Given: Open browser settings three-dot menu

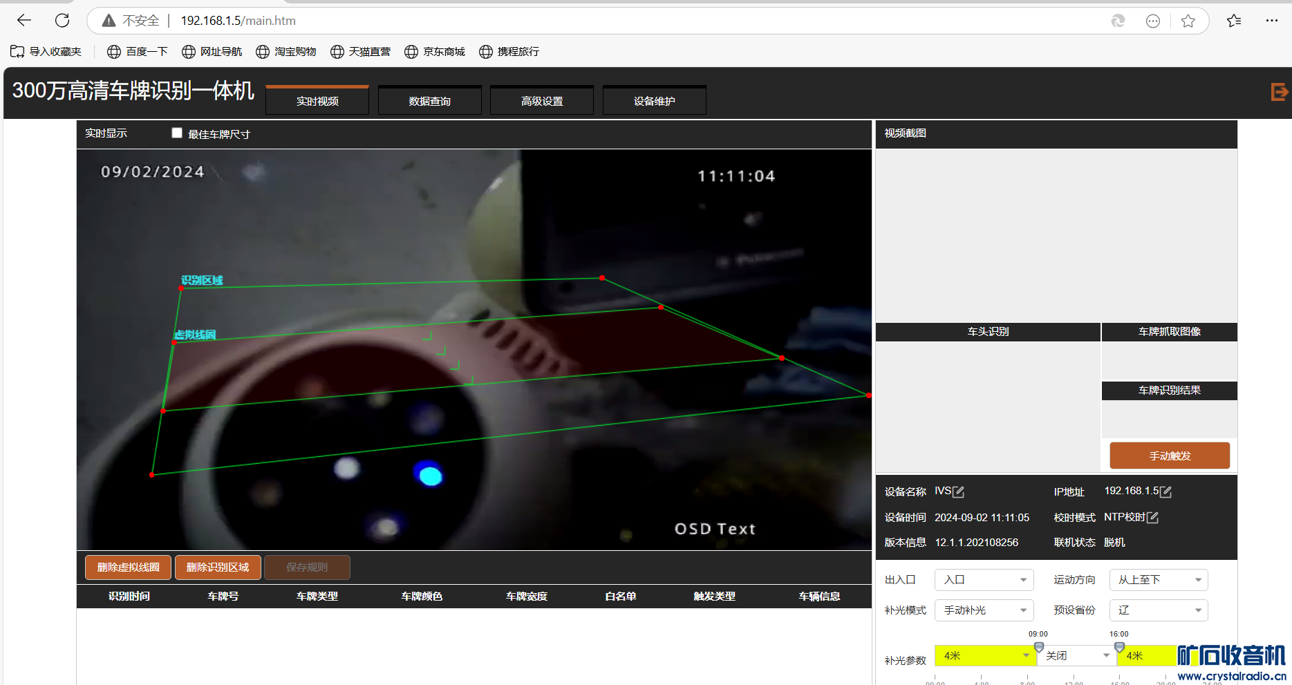Looking at the screenshot, I should pyautogui.click(x=1271, y=21).
